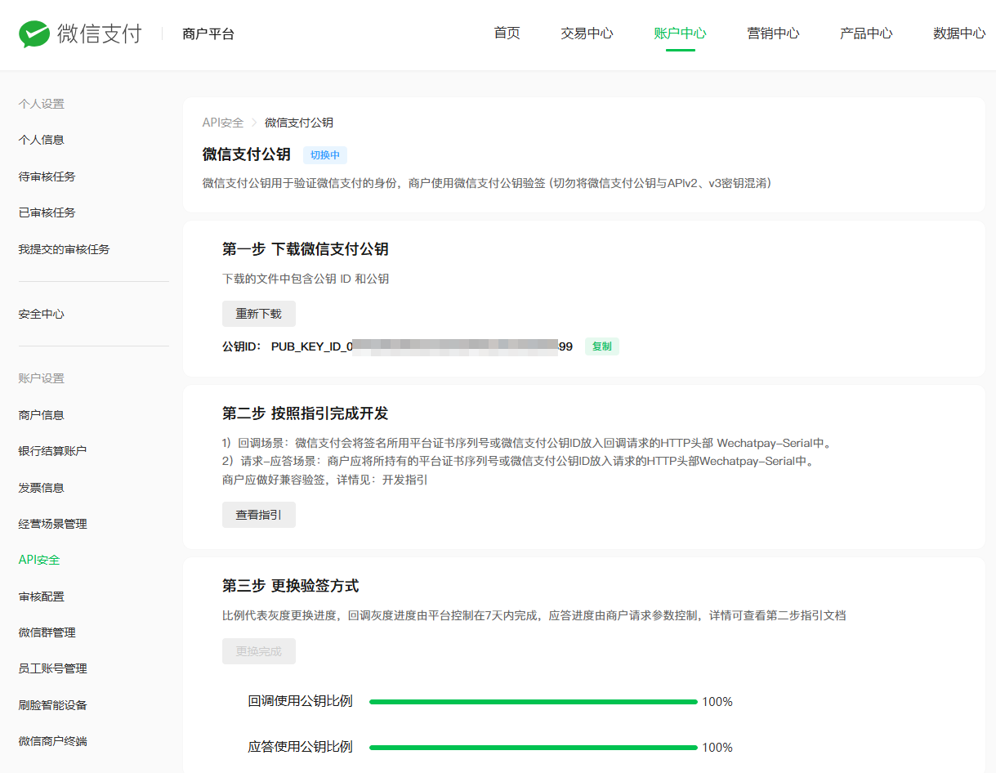Click the 回调使用公钥比例 progress bar
This screenshot has width=996, height=773.
pyautogui.click(x=534, y=702)
